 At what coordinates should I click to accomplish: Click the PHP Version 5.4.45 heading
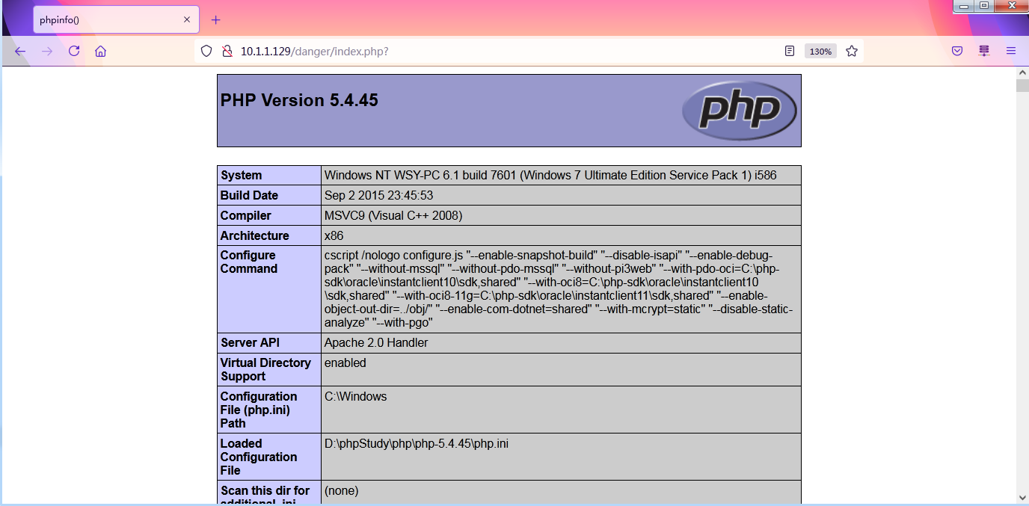pyautogui.click(x=299, y=100)
